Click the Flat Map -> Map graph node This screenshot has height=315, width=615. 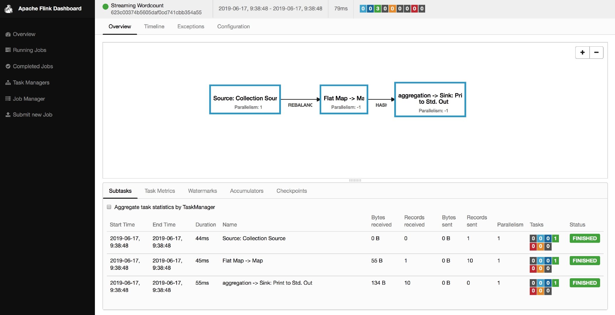(x=344, y=99)
